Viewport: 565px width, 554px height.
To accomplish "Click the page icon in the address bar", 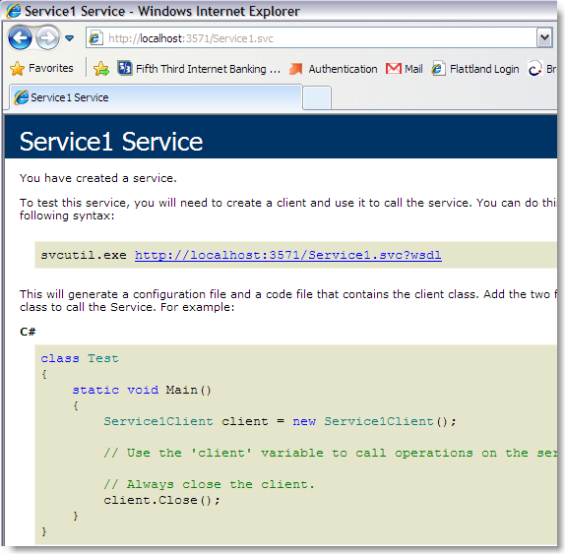I will [95, 37].
